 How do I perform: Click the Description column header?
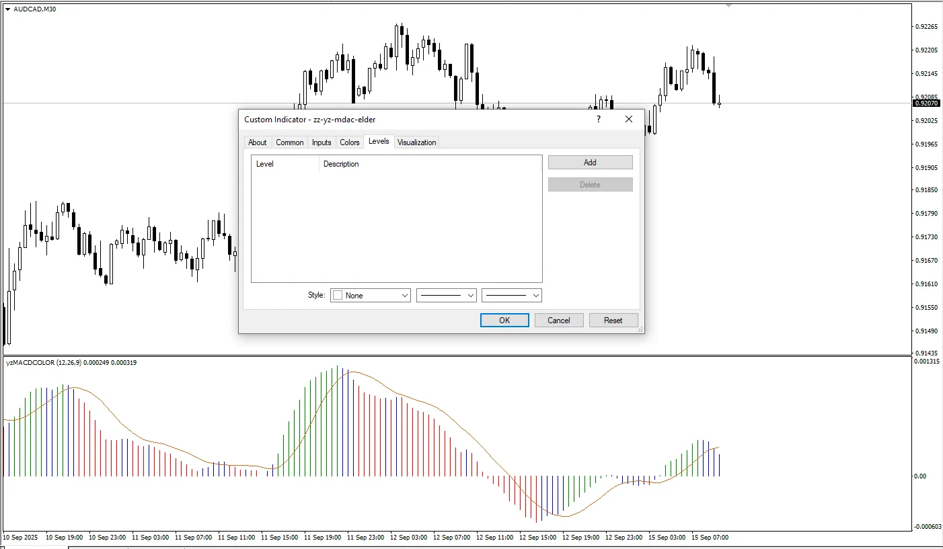tap(341, 164)
